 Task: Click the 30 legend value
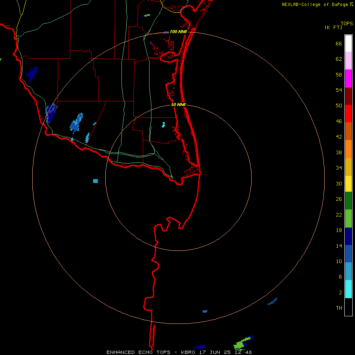339,183
